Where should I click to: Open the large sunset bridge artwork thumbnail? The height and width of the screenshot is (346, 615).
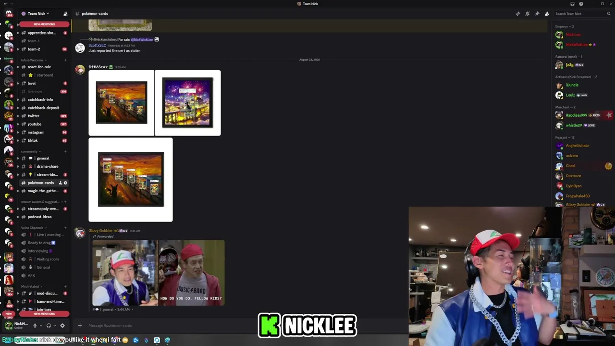pyautogui.click(x=131, y=180)
